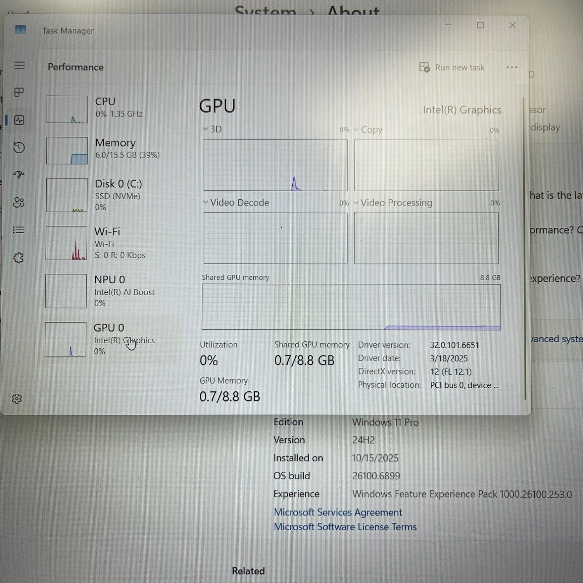
Task: Open the Details list view
Action: point(19,230)
